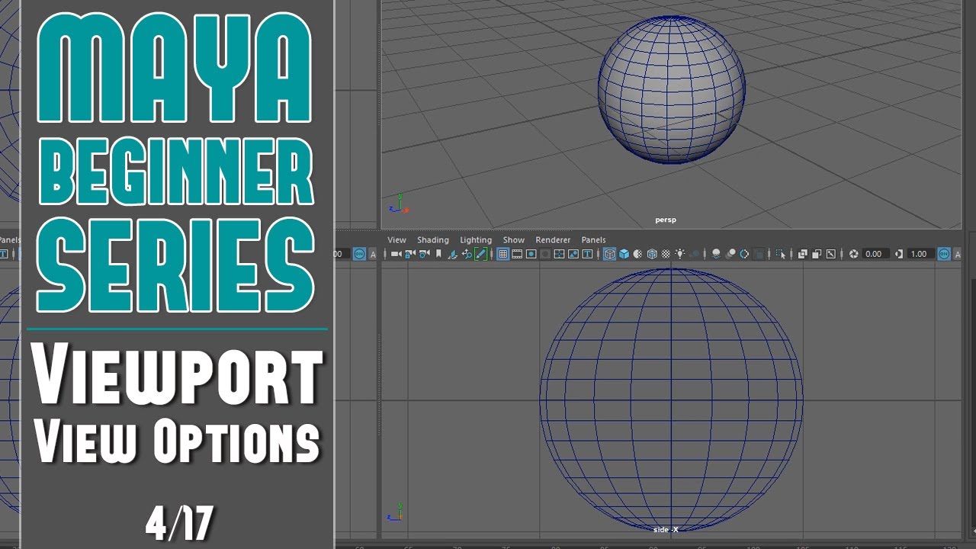
Task: Select the shaded sphere in persp view
Action: tap(672, 89)
